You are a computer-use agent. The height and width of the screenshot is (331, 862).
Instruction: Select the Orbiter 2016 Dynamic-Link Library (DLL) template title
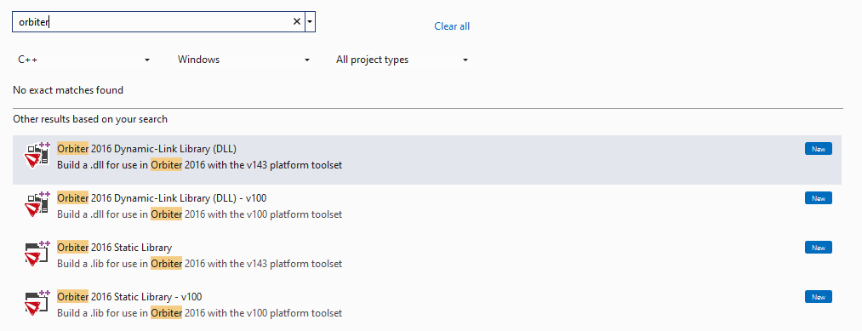tap(146, 148)
